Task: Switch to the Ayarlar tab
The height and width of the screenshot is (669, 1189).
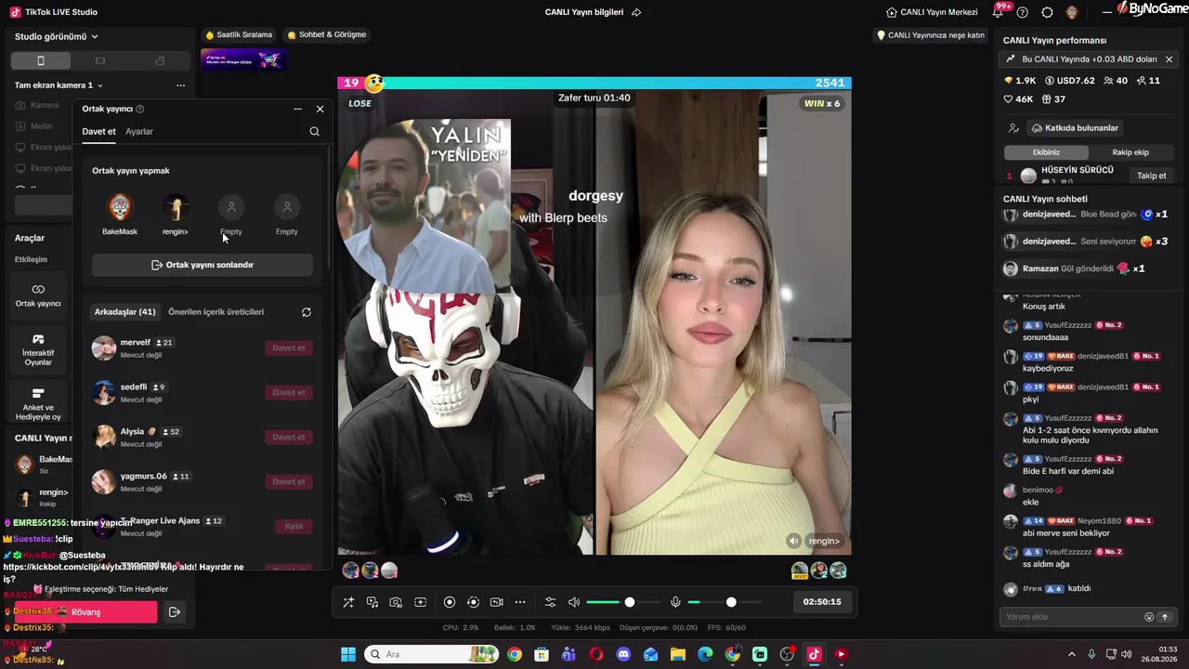Action: [x=139, y=131]
